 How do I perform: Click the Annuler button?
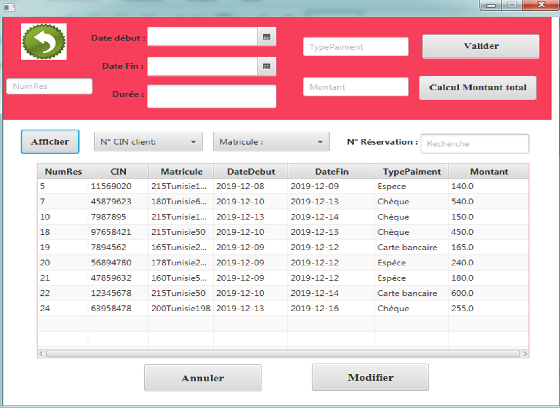tap(202, 378)
